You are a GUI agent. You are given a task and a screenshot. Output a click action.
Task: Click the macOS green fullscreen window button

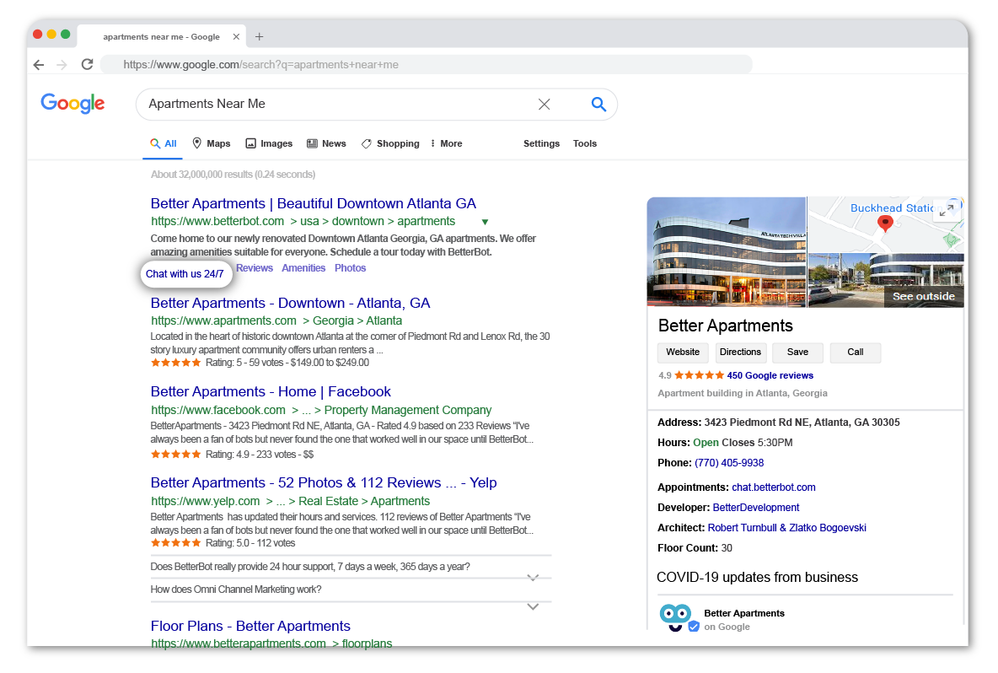[66, 35]
